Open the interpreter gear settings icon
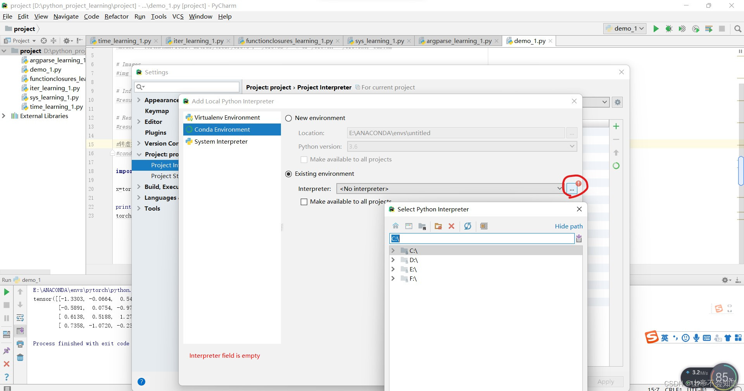 pos(618,102)
